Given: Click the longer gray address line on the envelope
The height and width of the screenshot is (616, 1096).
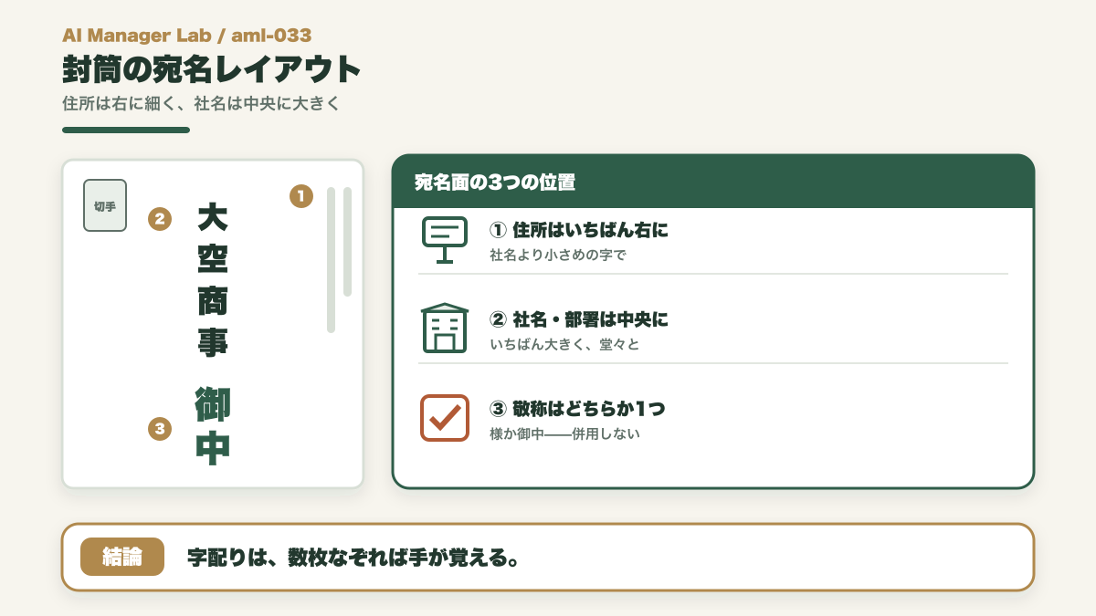Looking at the screenshot, I should [x=331, y=260].
